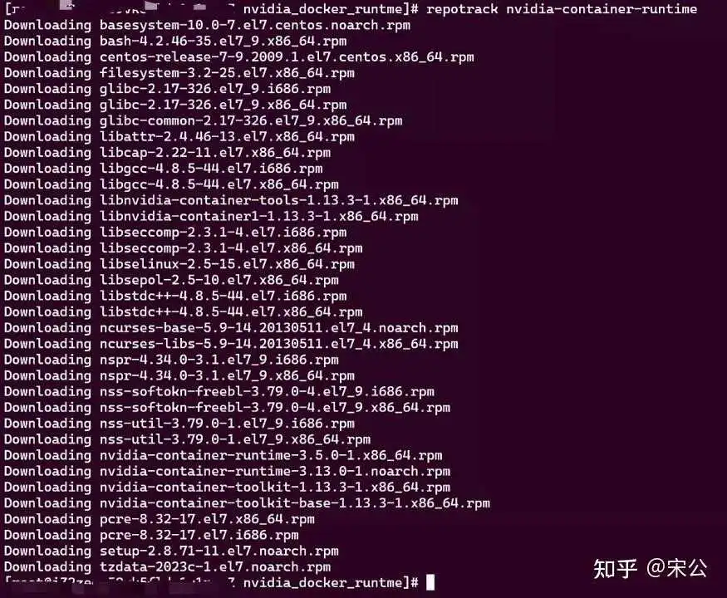
Task: Click the terminal cursor block at bottom prompt
Action: pyautogui.click(x=430, y=582)
